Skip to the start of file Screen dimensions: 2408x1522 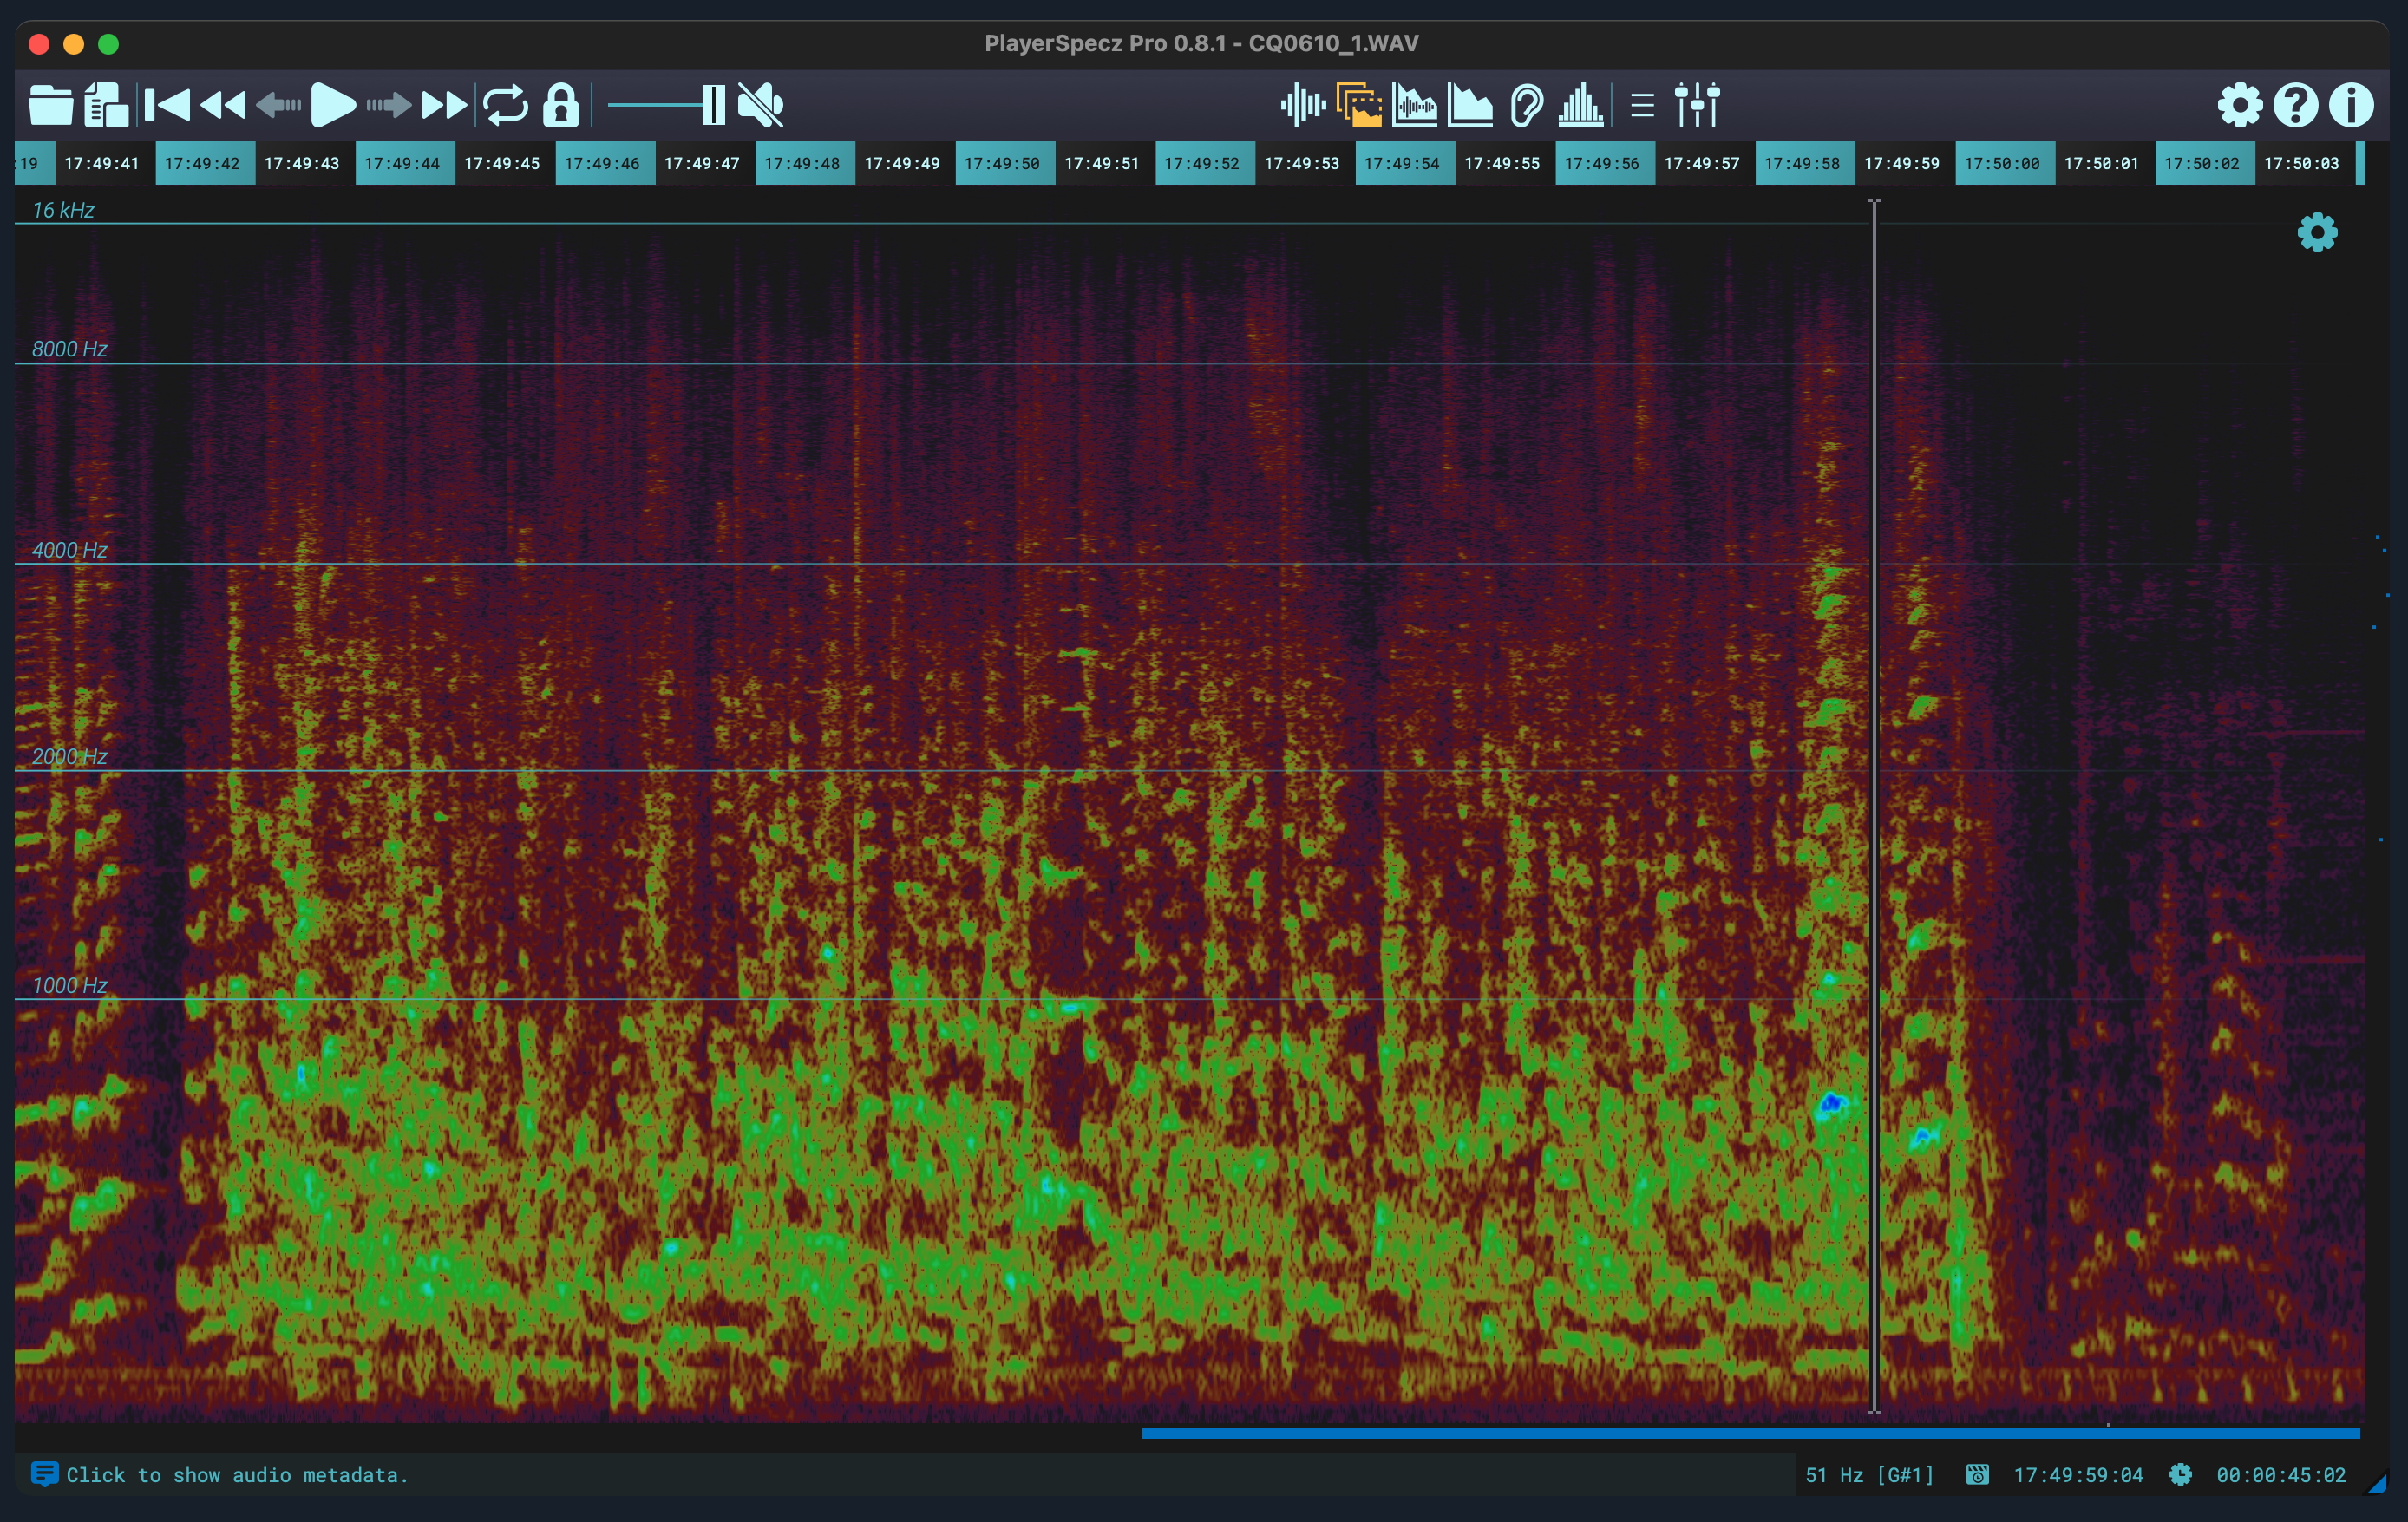click(167, 105)
